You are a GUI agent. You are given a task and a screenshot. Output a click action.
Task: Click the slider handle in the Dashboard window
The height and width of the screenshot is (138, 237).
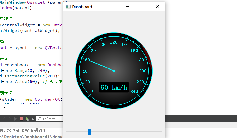89,132
